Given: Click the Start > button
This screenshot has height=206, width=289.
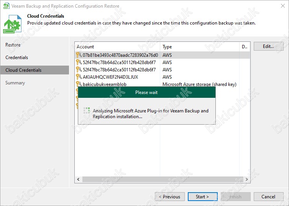Looking at the screenshot, I should coord(202,196).
